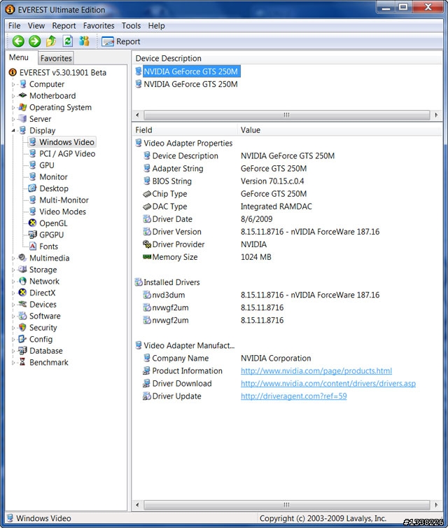Click the DirectX icon in the tree
This screenshot has height=528, width=448.
[22, 293]
